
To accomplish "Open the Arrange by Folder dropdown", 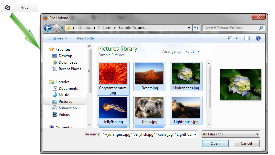I will [192, 52].
